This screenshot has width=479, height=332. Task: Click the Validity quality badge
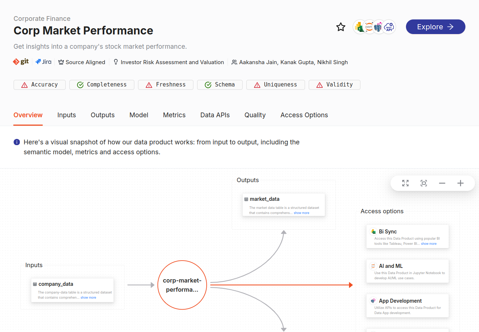coord(334,85)
